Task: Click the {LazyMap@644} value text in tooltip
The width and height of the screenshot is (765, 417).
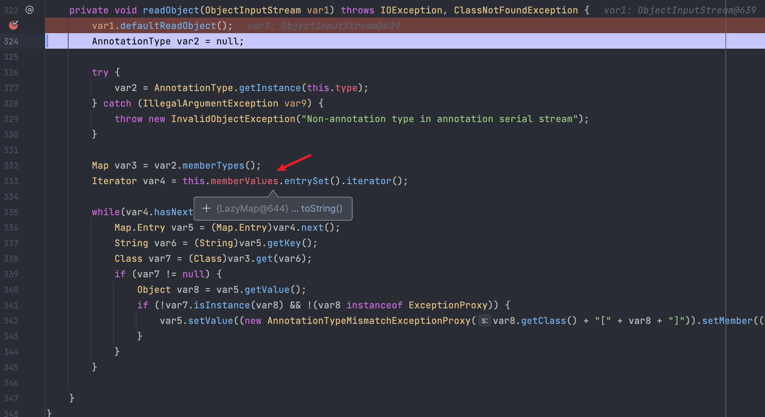Action: pos(252,208)
